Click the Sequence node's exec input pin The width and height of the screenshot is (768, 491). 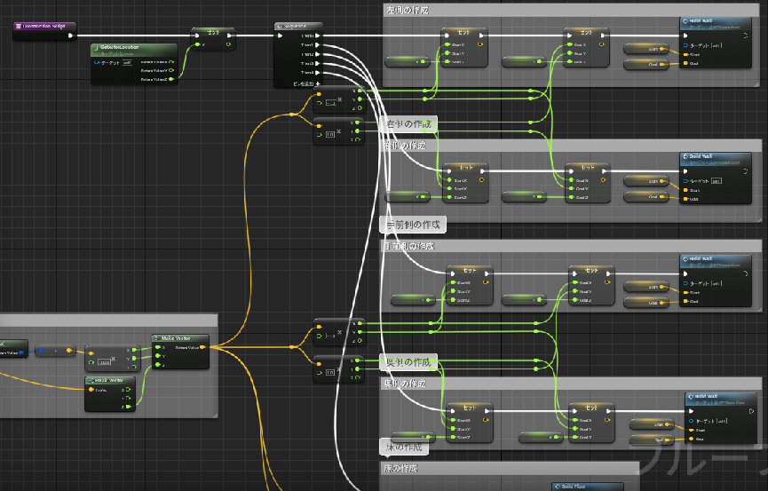click(x=281, y=36)
